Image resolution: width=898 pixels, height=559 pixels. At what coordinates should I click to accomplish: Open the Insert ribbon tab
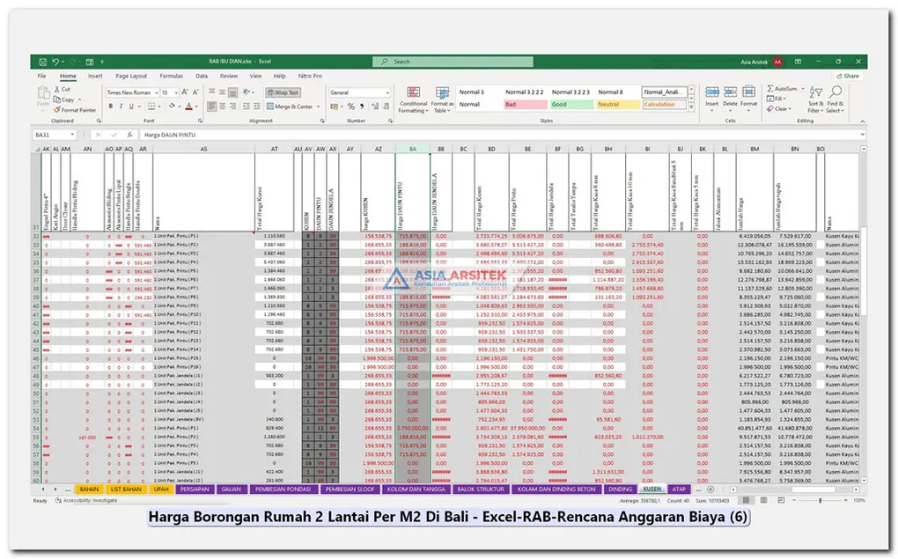(95, 77)
